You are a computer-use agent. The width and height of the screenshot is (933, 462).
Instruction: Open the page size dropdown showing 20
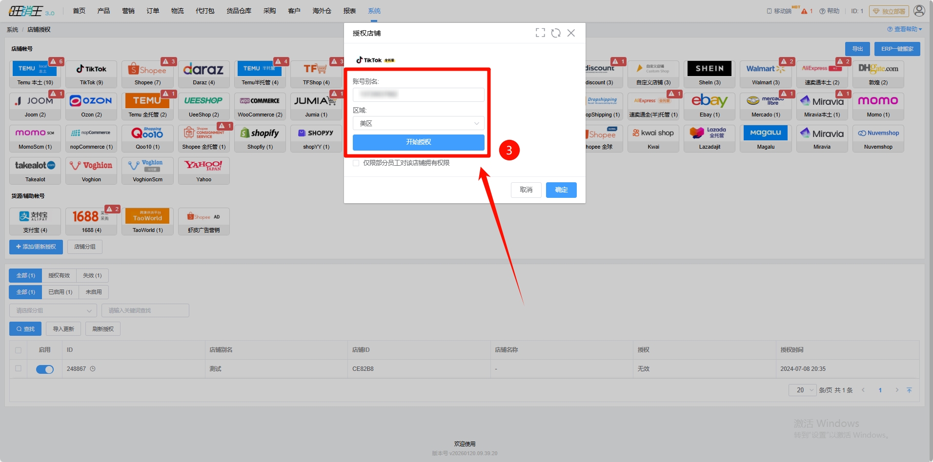802,390
